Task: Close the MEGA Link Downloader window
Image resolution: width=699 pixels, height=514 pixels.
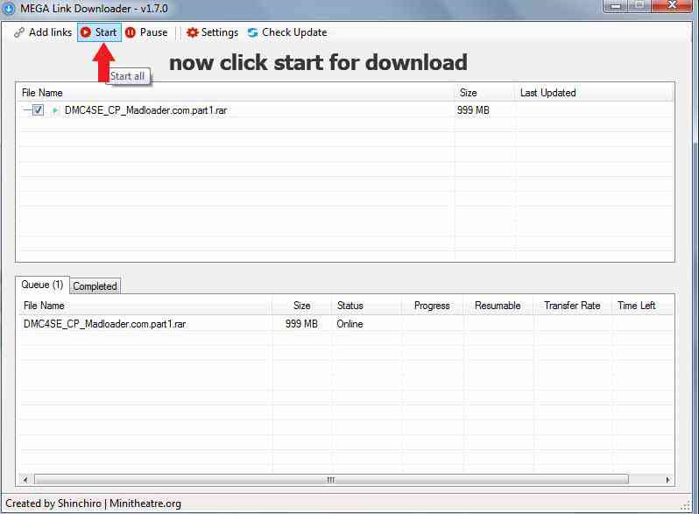Action: pos(672,6)
